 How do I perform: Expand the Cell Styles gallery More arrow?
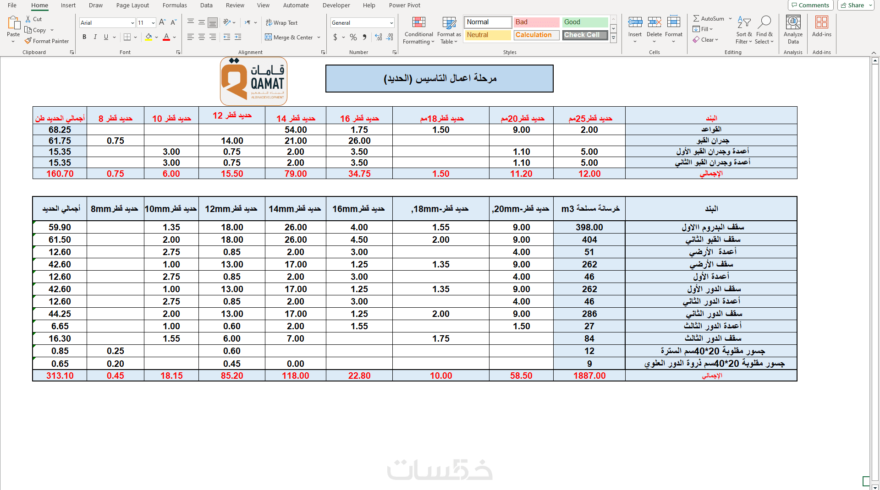coord(613,38)
